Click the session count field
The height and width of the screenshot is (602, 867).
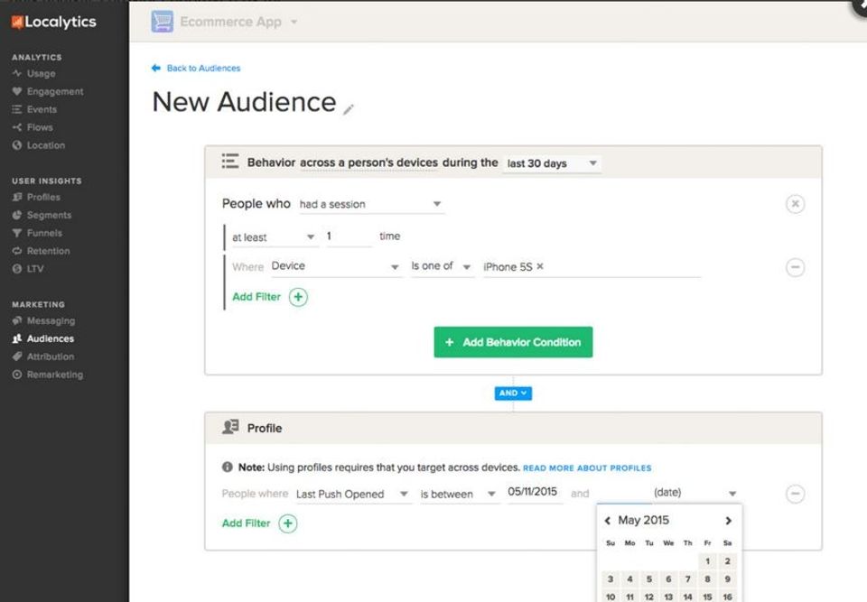tap(349, 236)
